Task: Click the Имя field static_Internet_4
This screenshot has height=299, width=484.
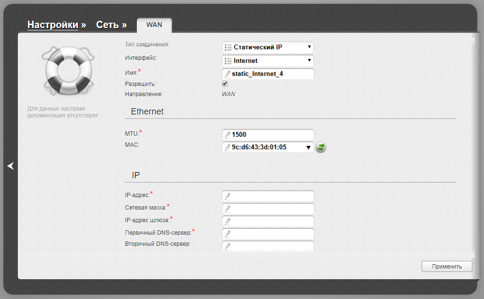Action: pos(267,74)
